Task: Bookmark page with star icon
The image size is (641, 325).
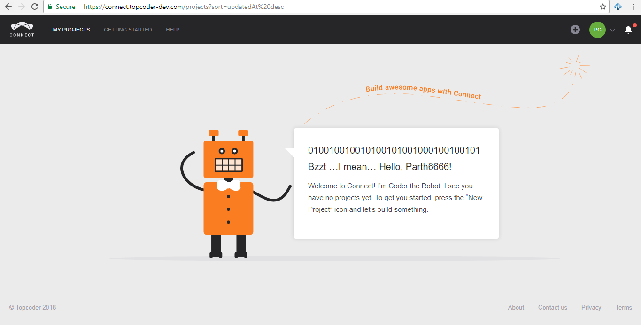Action: tap(603, 7)
